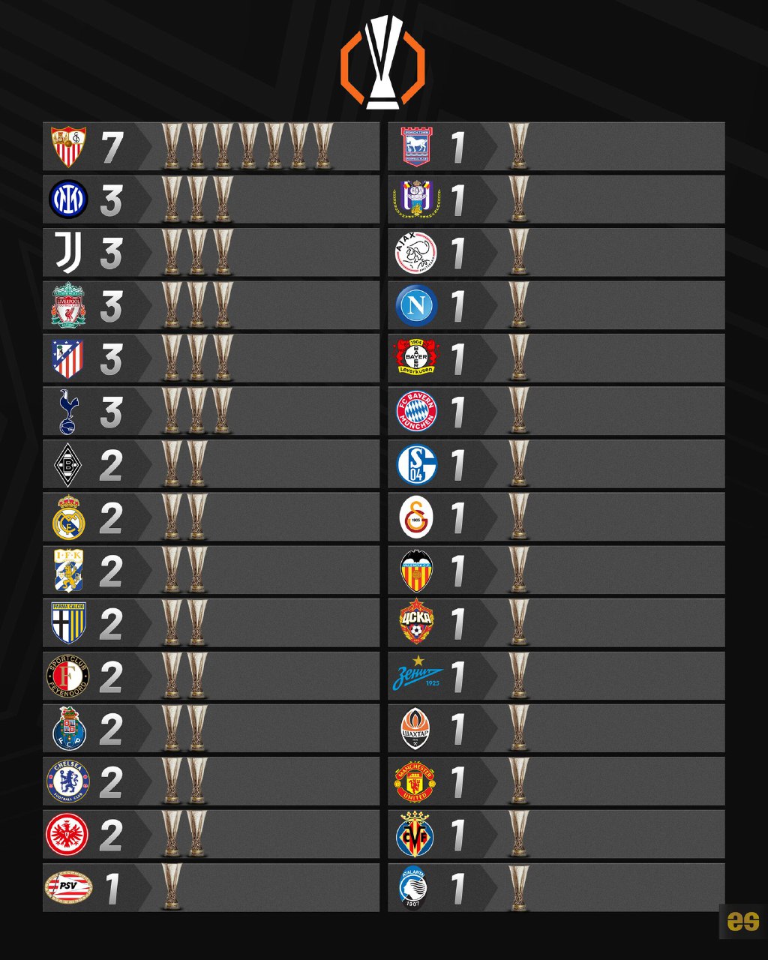
Task: Select the Tottenham Hotspur cockerel logo
Action: point(68,412)
